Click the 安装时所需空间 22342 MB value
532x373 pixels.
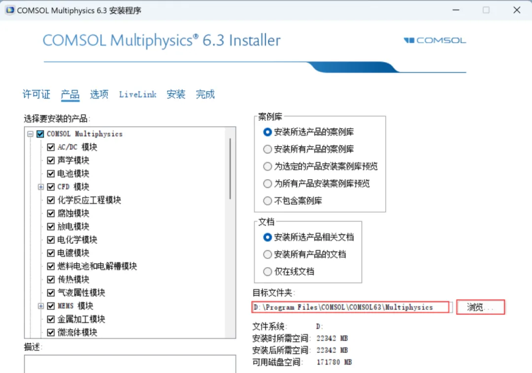pos(332,338)
